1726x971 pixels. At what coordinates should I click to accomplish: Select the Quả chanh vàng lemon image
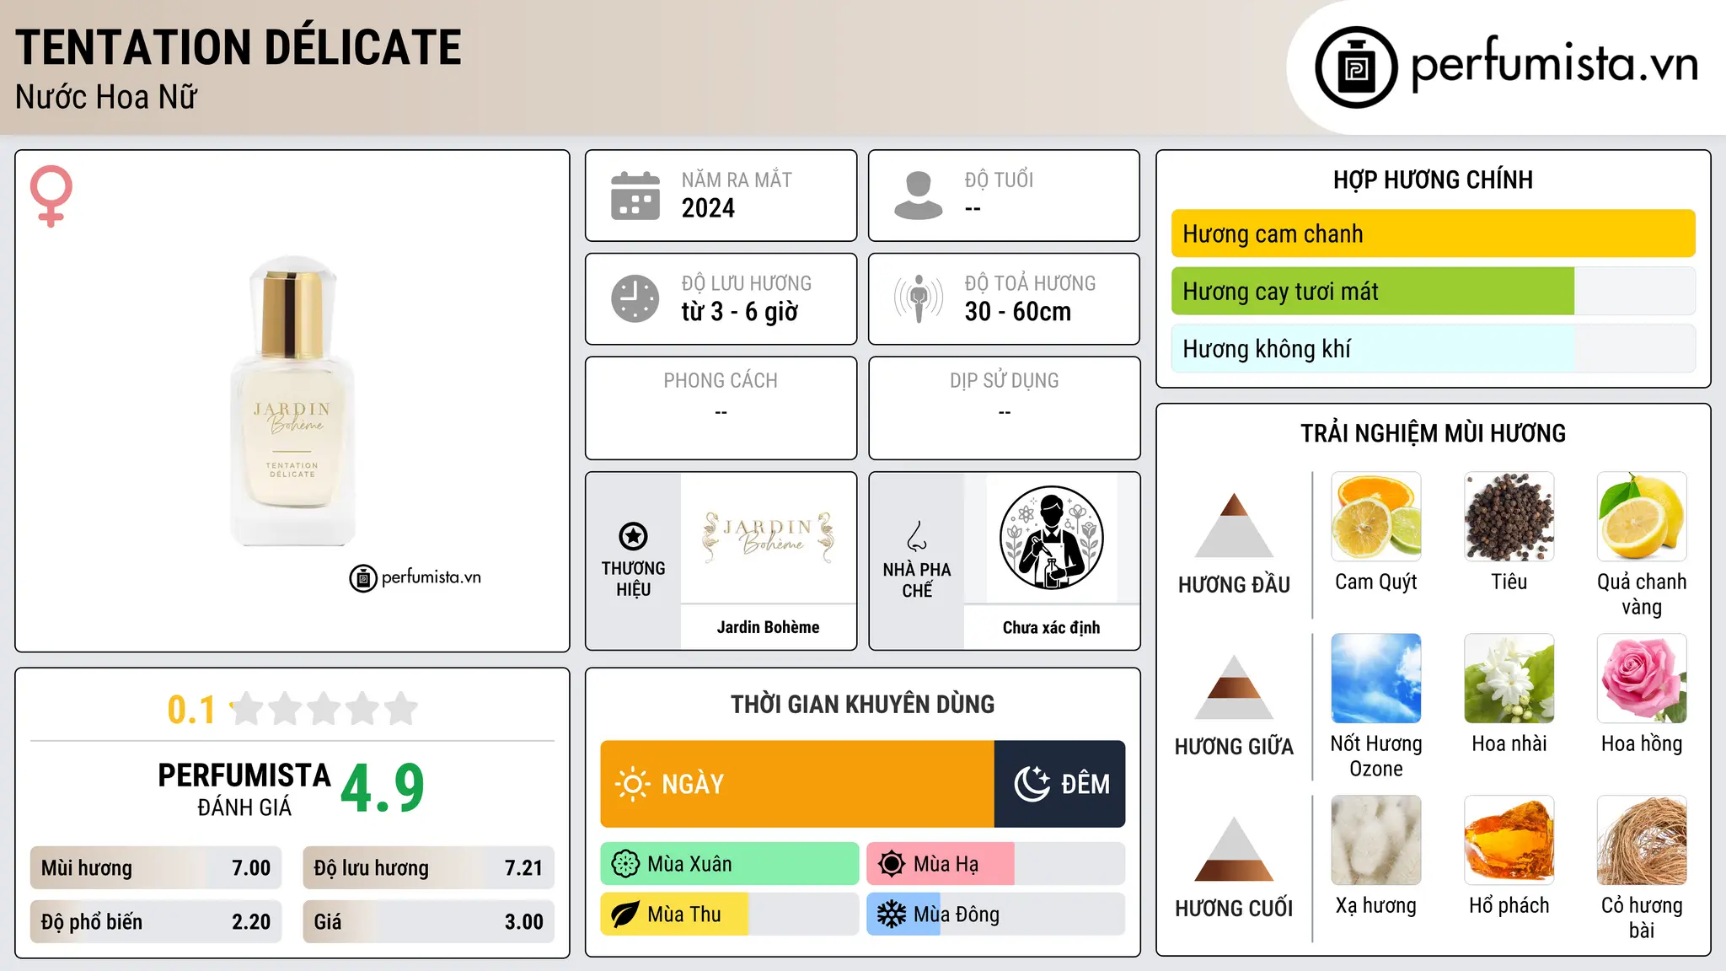(x=1642, y=517)
